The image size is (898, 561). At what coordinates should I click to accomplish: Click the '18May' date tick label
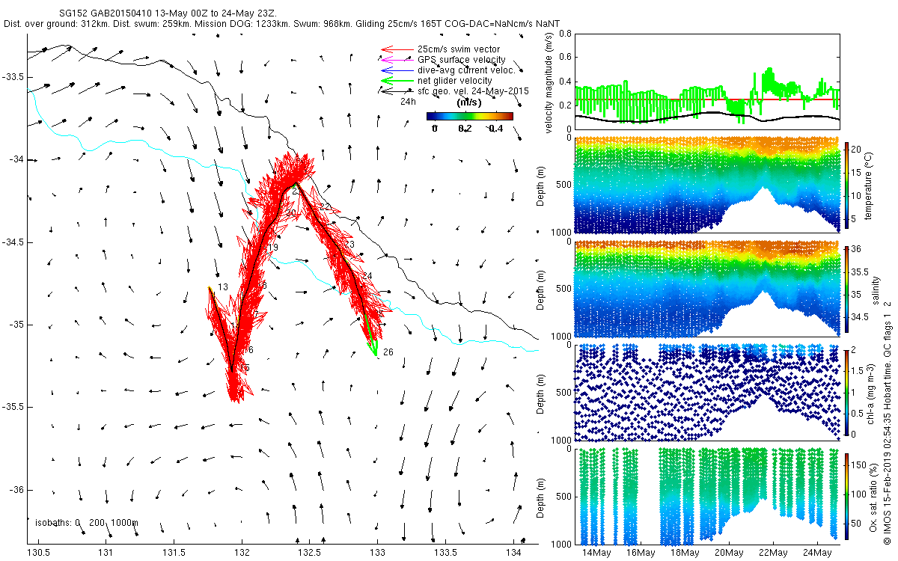pos(685,552)
